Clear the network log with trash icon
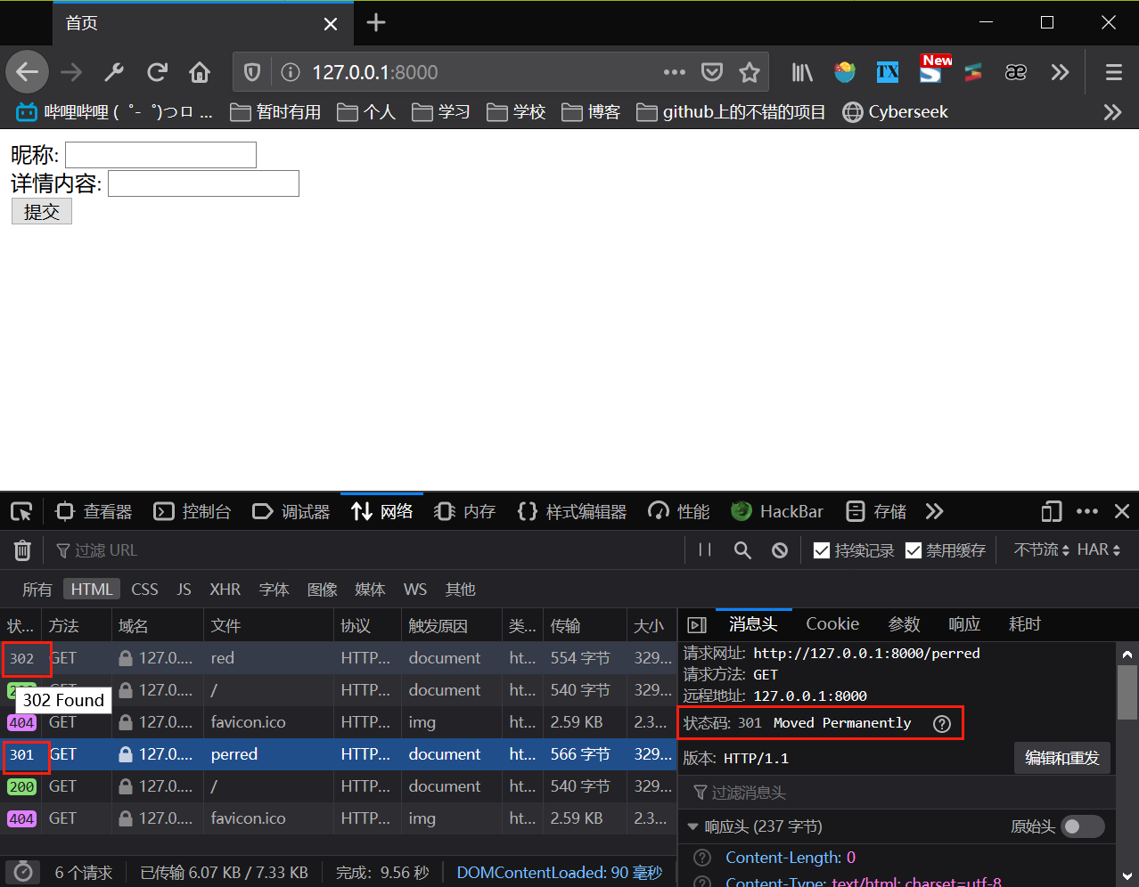Viewport: 1139px width, 887px height. click(22, 550)
